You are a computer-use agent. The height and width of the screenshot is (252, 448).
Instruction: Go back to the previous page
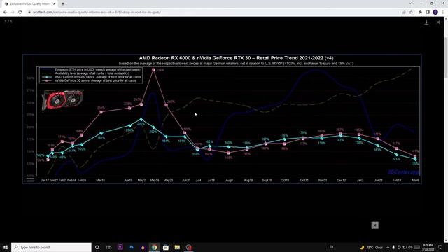[x=5, y=13]
